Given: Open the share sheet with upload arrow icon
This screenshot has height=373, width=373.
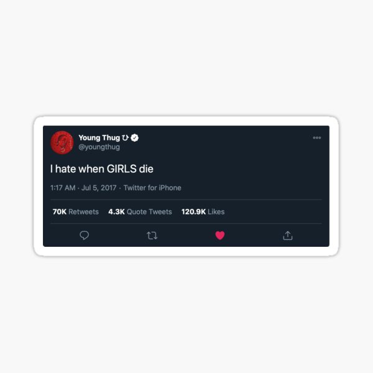Looking at the screenshot, I should (288, 235).
